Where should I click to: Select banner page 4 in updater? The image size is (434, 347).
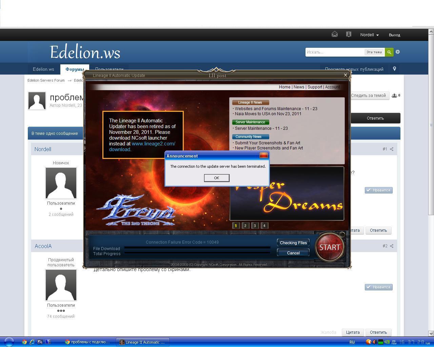[264, 225]
